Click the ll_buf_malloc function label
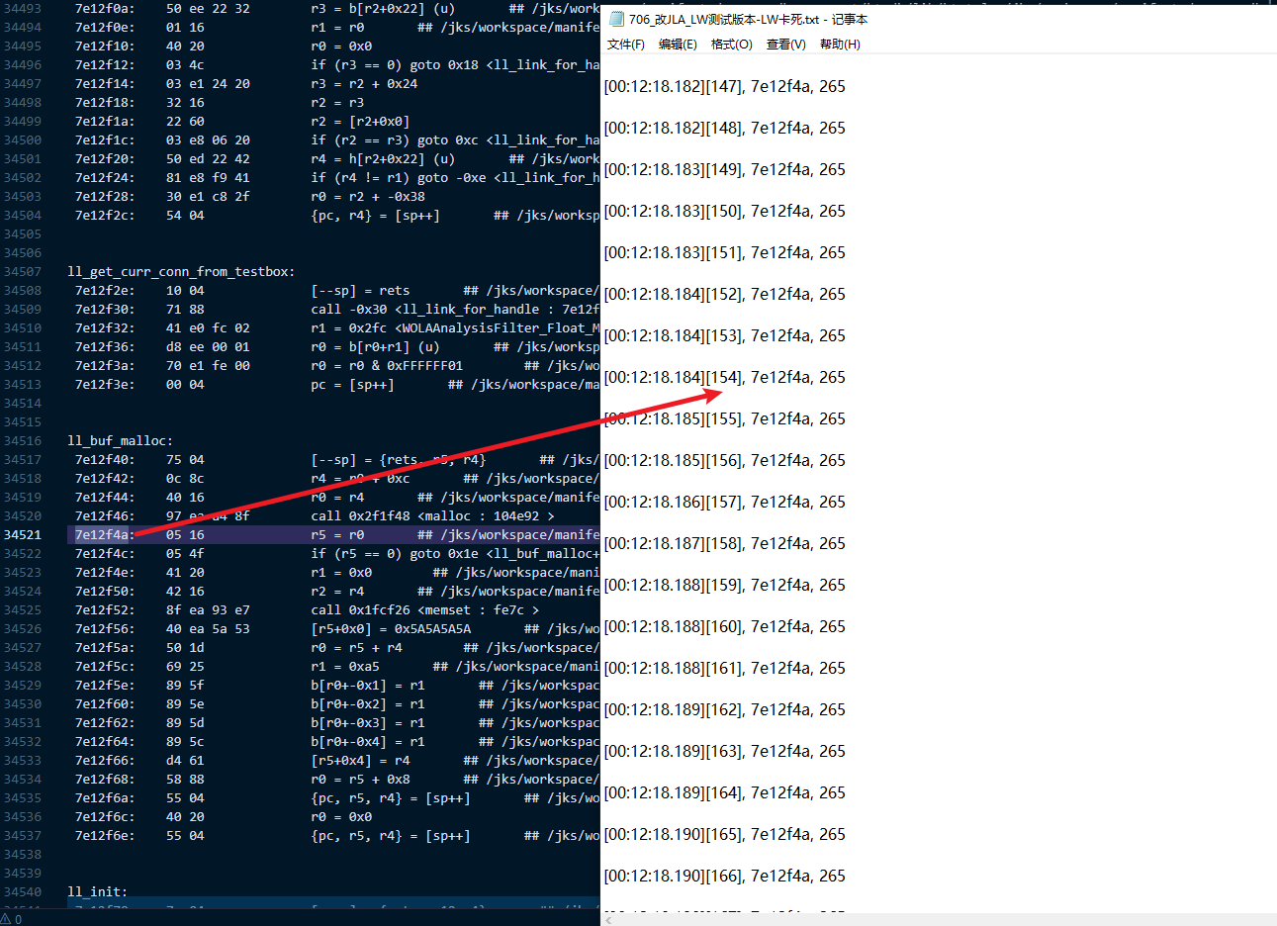 (120, 440)
